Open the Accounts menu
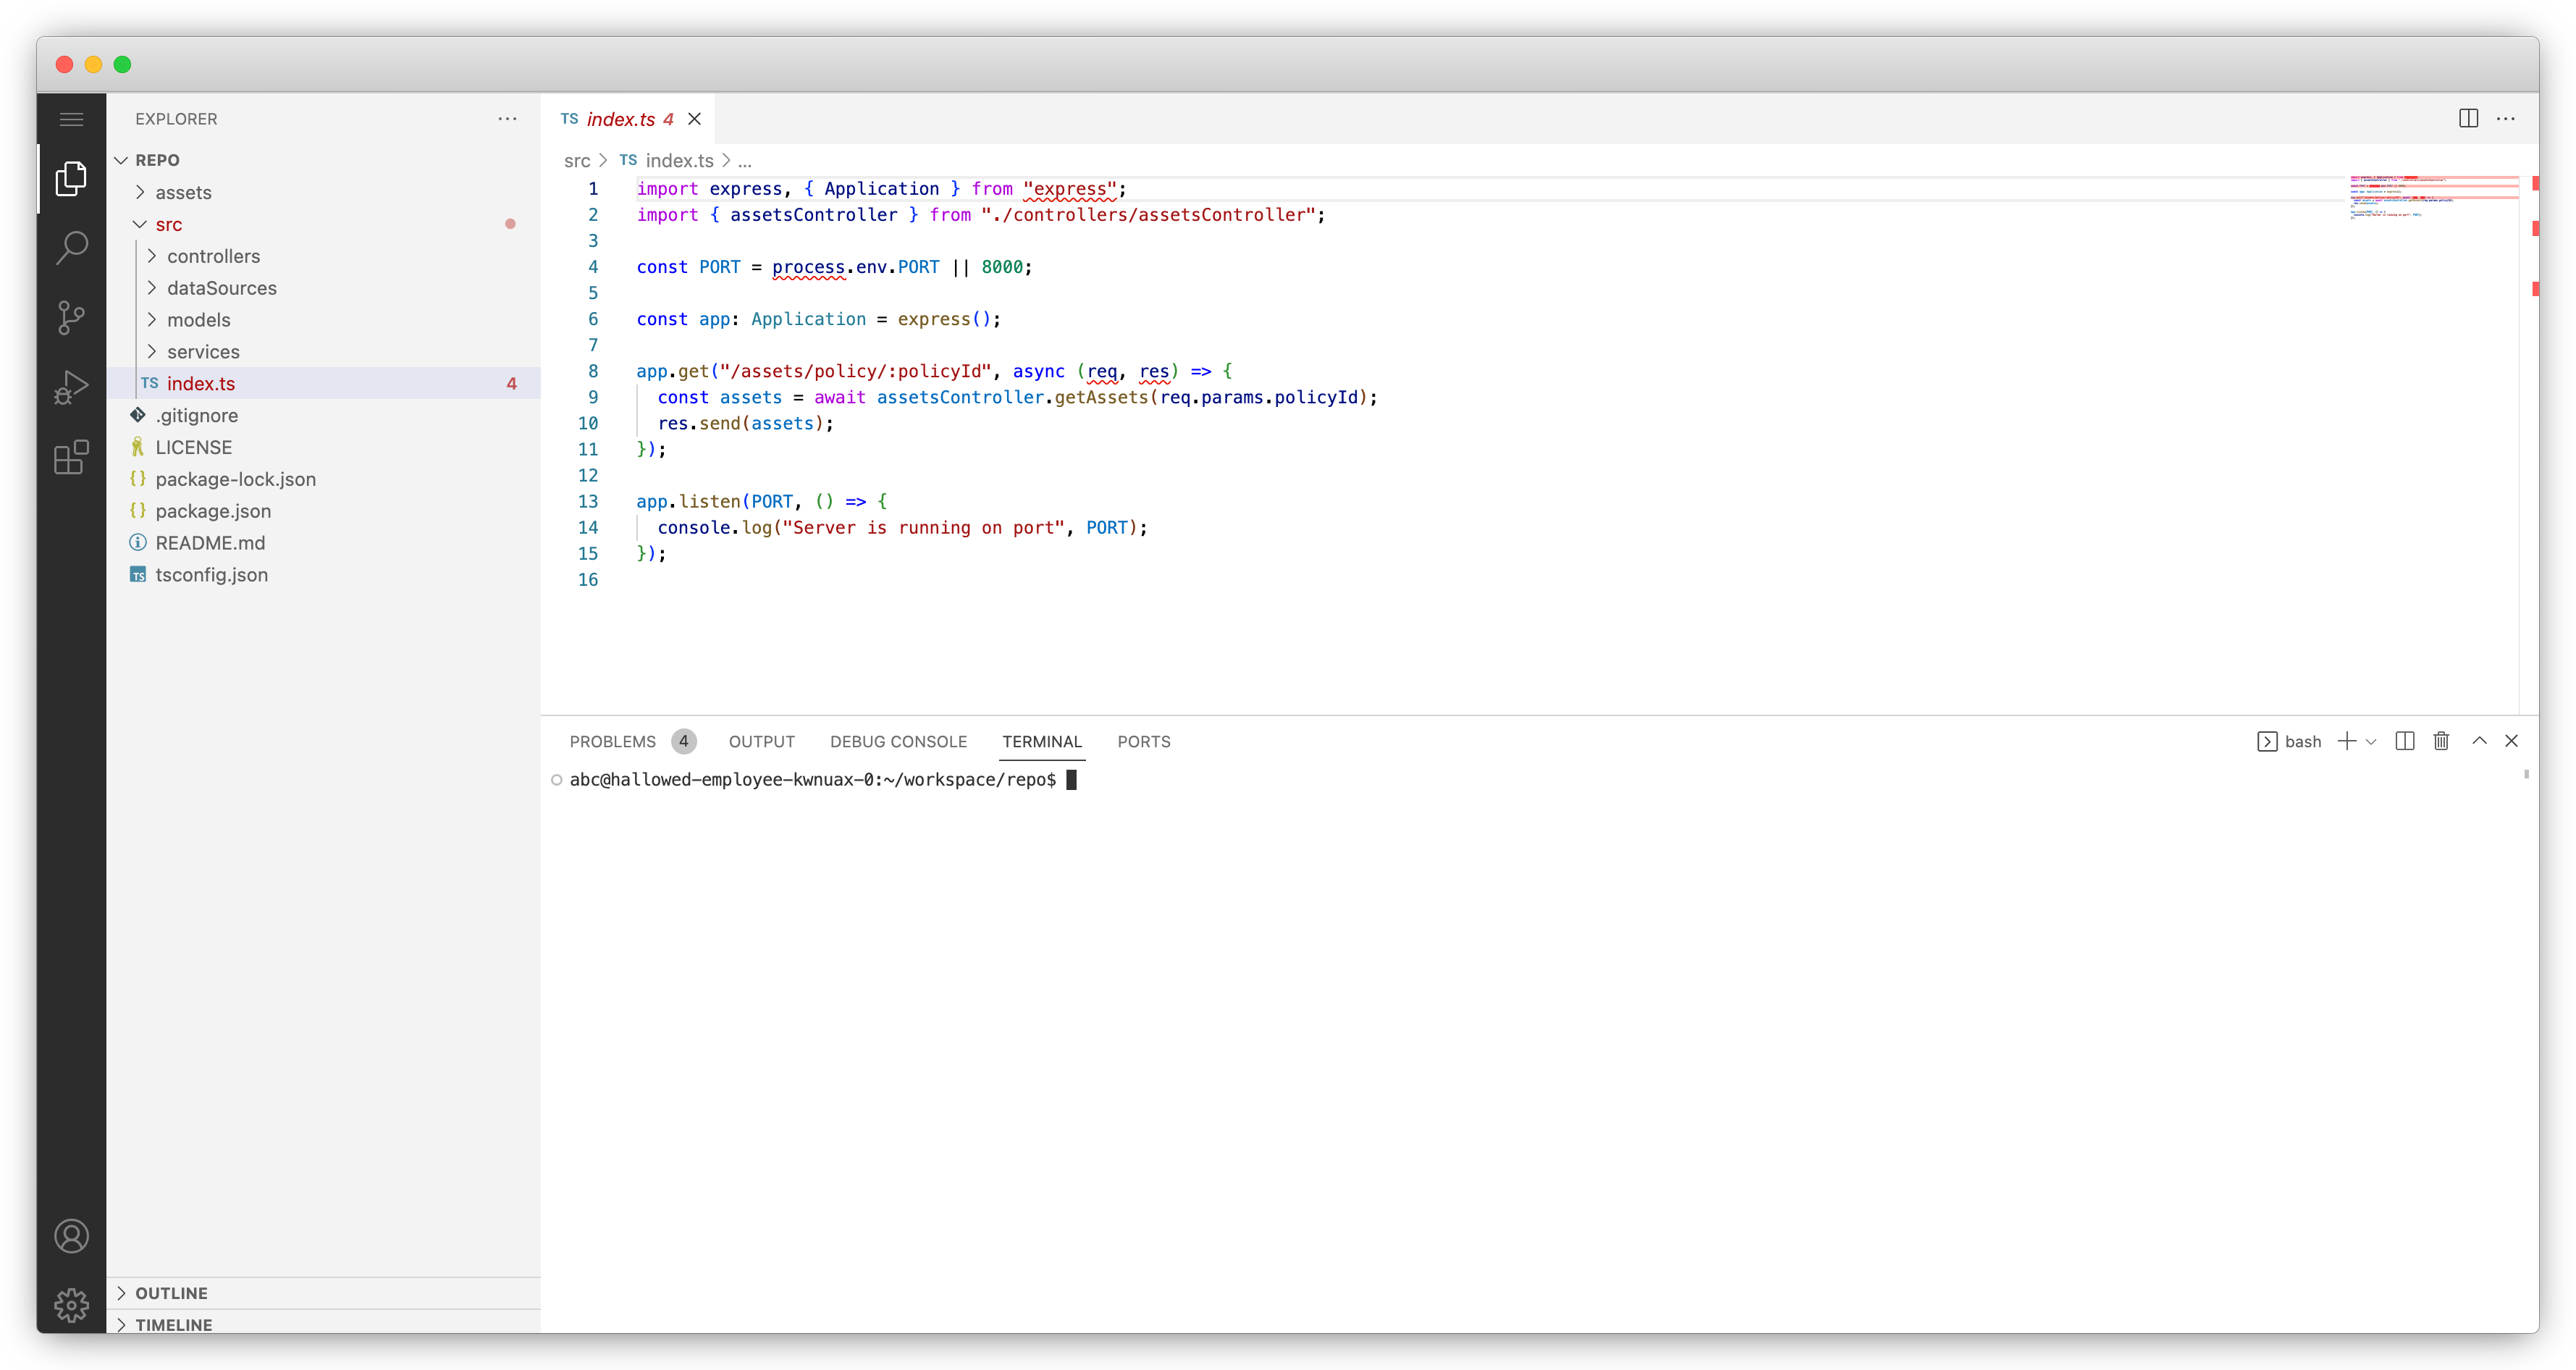2576x1370 pixels. point(71,1236)
